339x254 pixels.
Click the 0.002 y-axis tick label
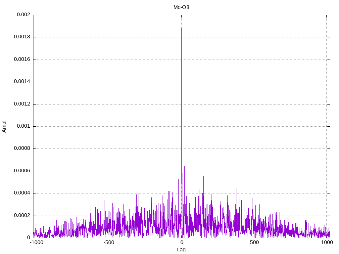22,15
